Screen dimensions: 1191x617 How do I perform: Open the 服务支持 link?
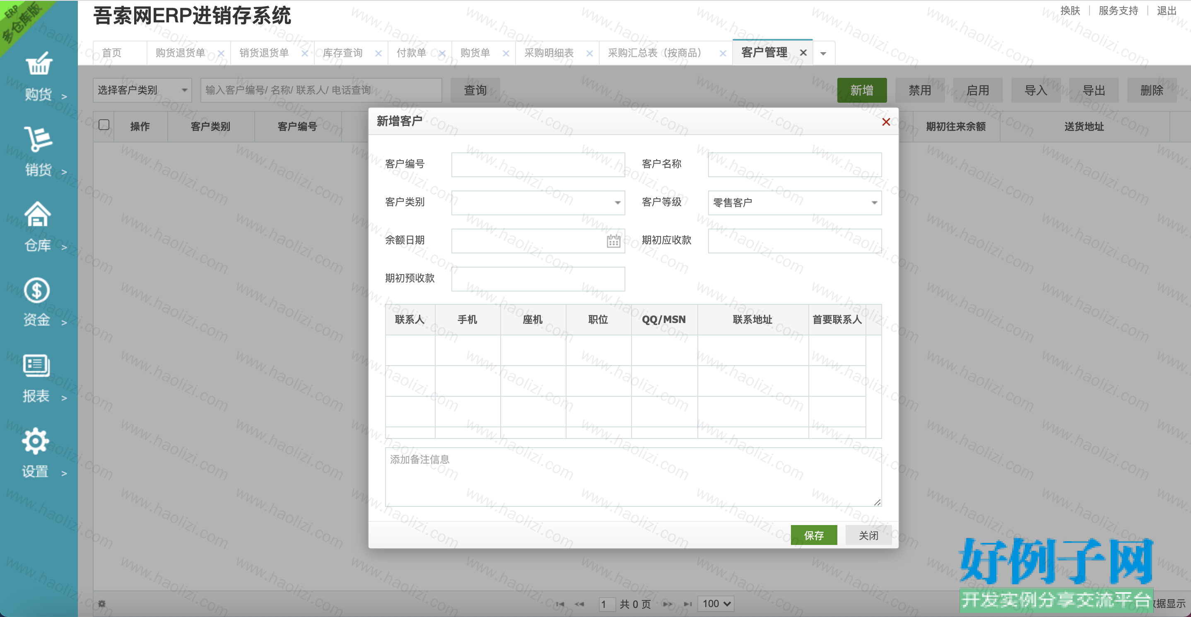pos(1118,11)
